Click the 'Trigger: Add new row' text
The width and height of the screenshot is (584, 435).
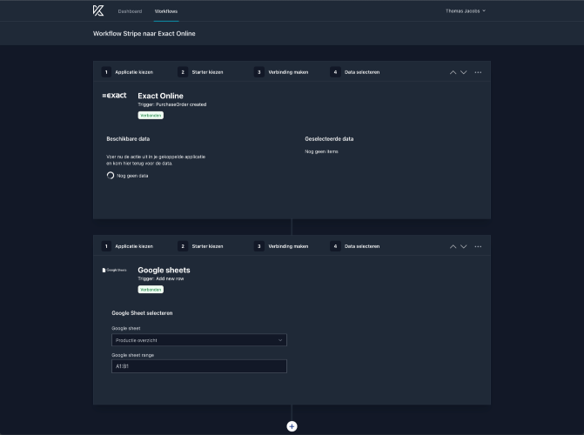(x=161, y=278)
